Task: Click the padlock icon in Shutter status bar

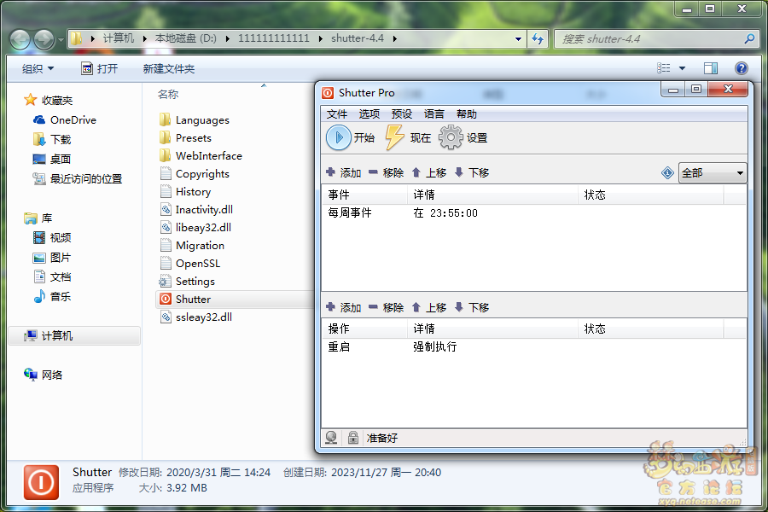Action: pyautogui.click(x=352, y=438)
